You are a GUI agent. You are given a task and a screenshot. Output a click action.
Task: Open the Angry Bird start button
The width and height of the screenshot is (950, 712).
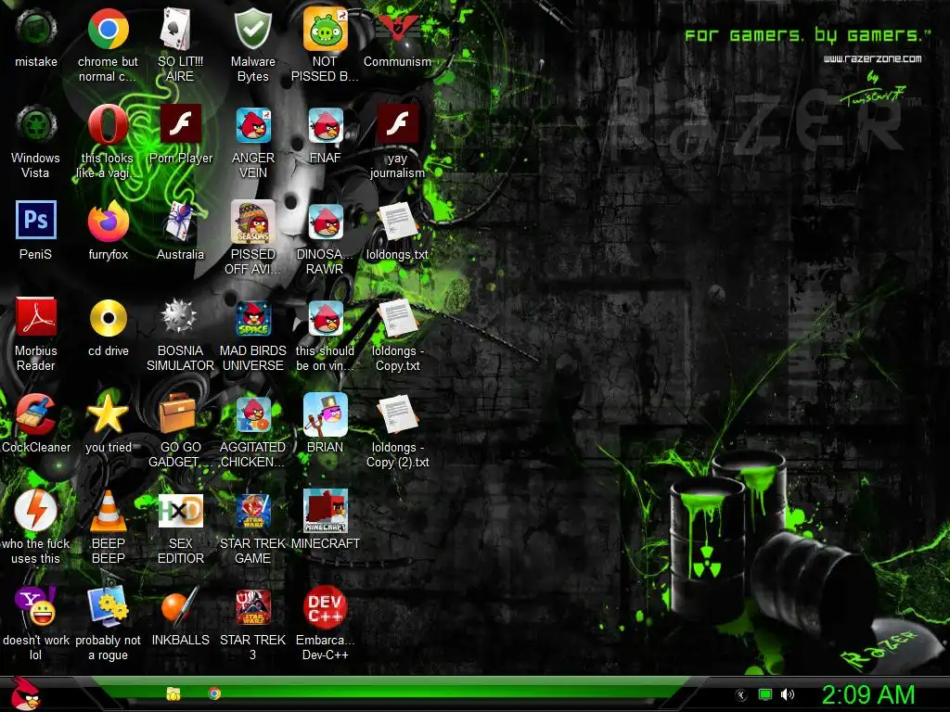tap(25, 693)
